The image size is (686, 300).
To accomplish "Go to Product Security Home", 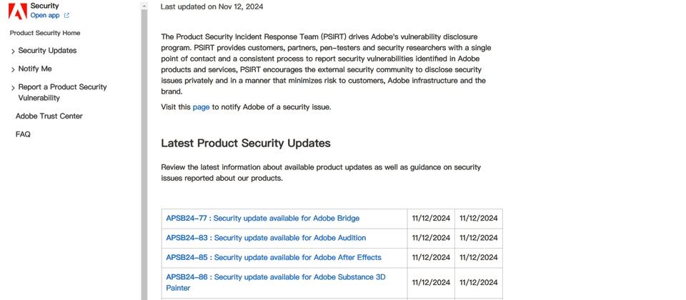I will 45,33.
